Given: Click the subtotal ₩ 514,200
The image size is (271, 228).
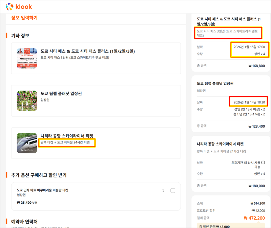Looking at the screenshot, I should (258, 203).
